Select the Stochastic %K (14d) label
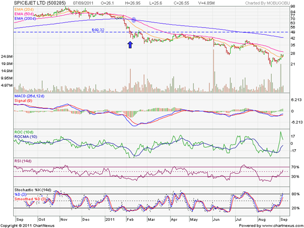This screenshot has width=304, height=228. 33,190
